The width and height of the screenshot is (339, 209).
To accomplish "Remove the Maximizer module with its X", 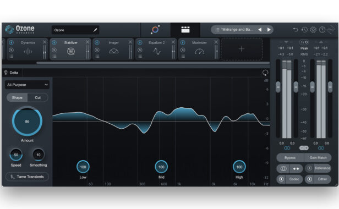I will point(216,42).
